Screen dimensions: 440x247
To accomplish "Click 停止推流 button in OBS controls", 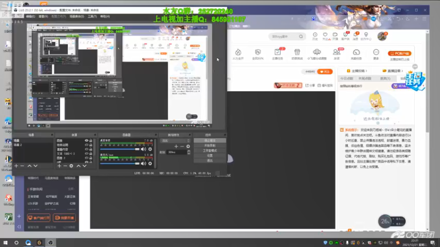I will [210, 141].
